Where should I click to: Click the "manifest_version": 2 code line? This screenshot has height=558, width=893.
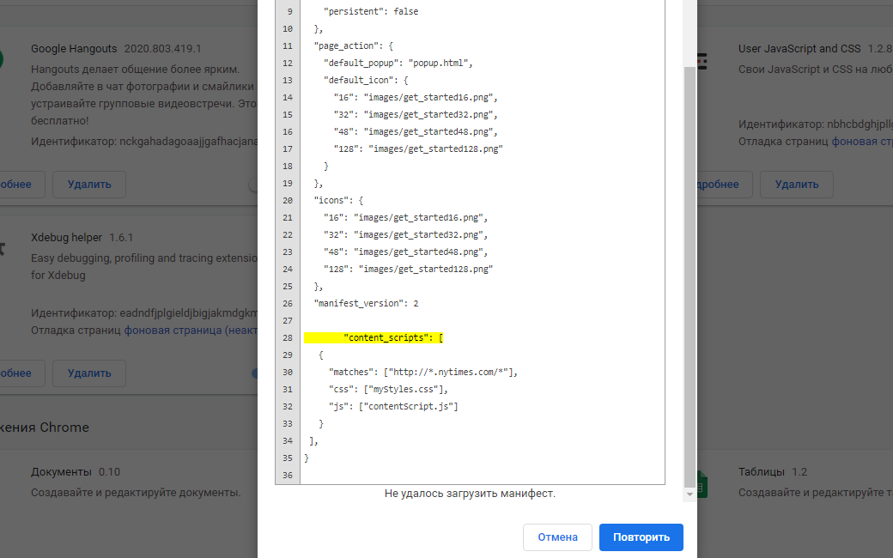coord(366,303)
